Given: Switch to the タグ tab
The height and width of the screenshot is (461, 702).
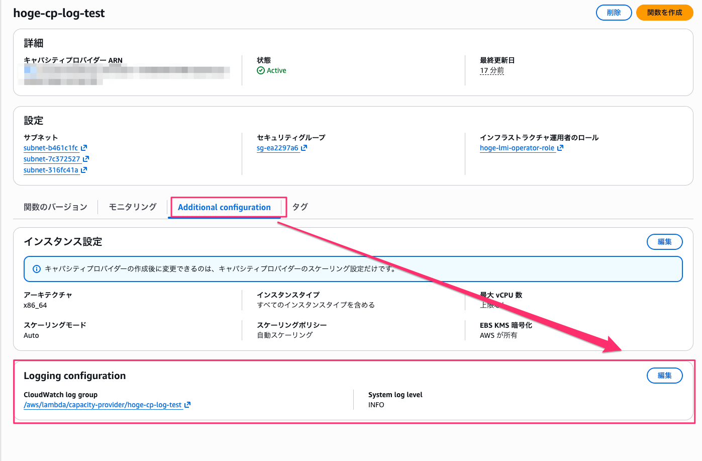Looking at the screenshot, I should [x=300, y=207].
